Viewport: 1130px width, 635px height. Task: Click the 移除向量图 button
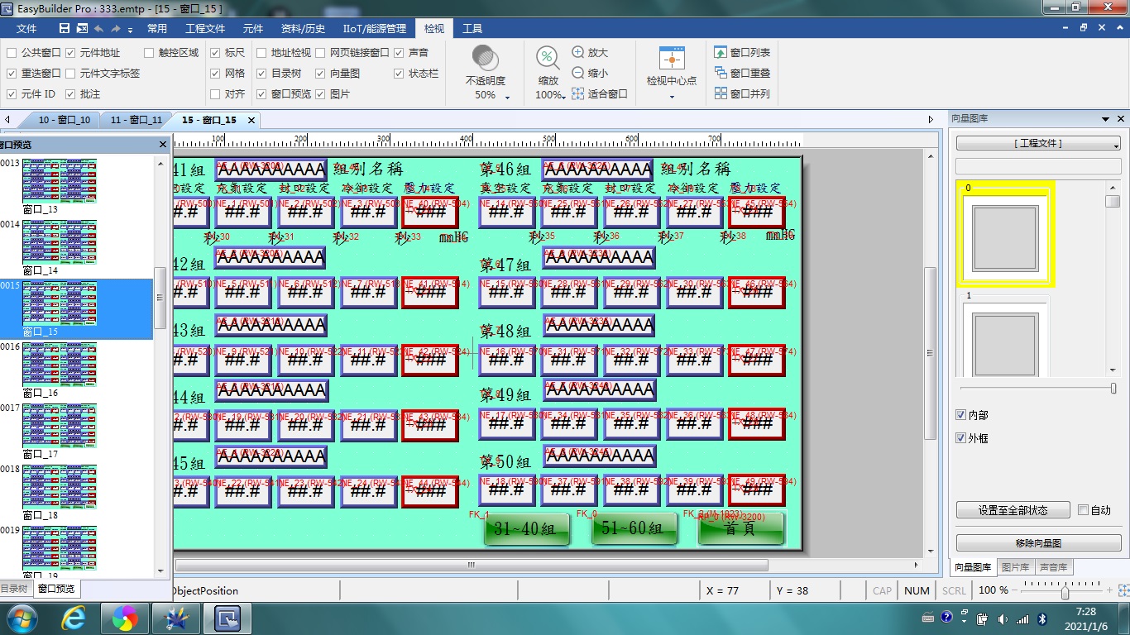(1038, 543)
